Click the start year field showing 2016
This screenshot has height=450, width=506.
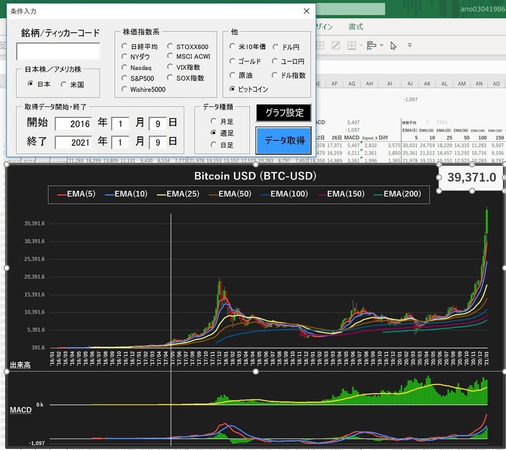point(73,124)
